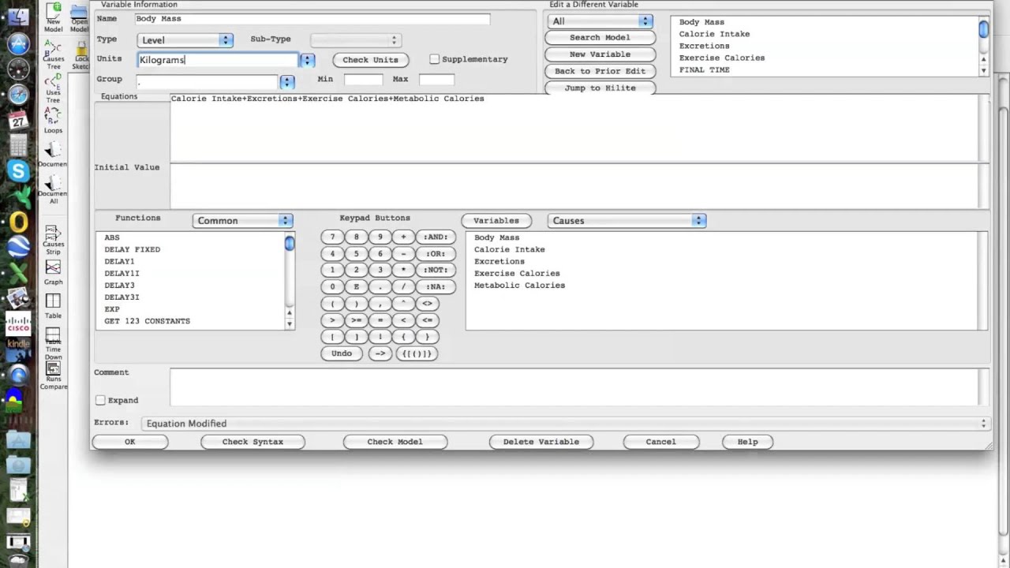Click the Delete Variable button
1010x568 pixels.
click(x=541, y=442)
